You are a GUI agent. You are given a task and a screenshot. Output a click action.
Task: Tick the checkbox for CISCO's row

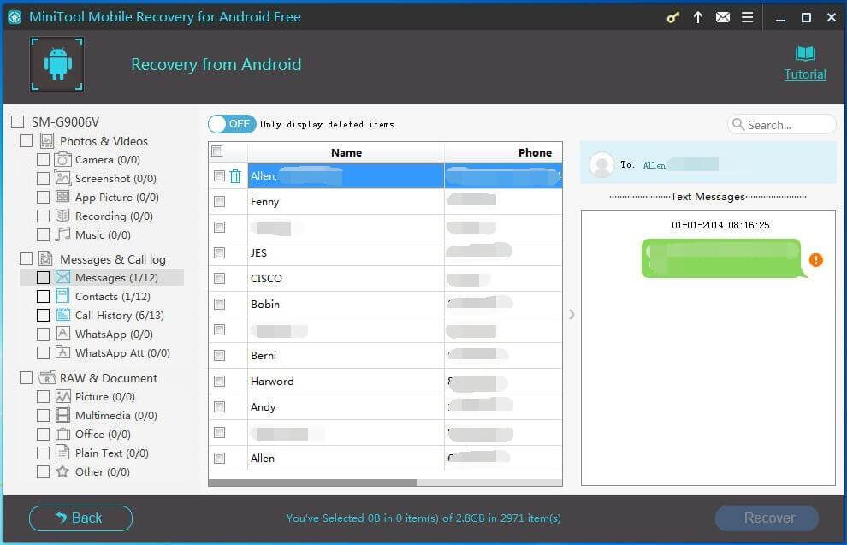[219, 278]
